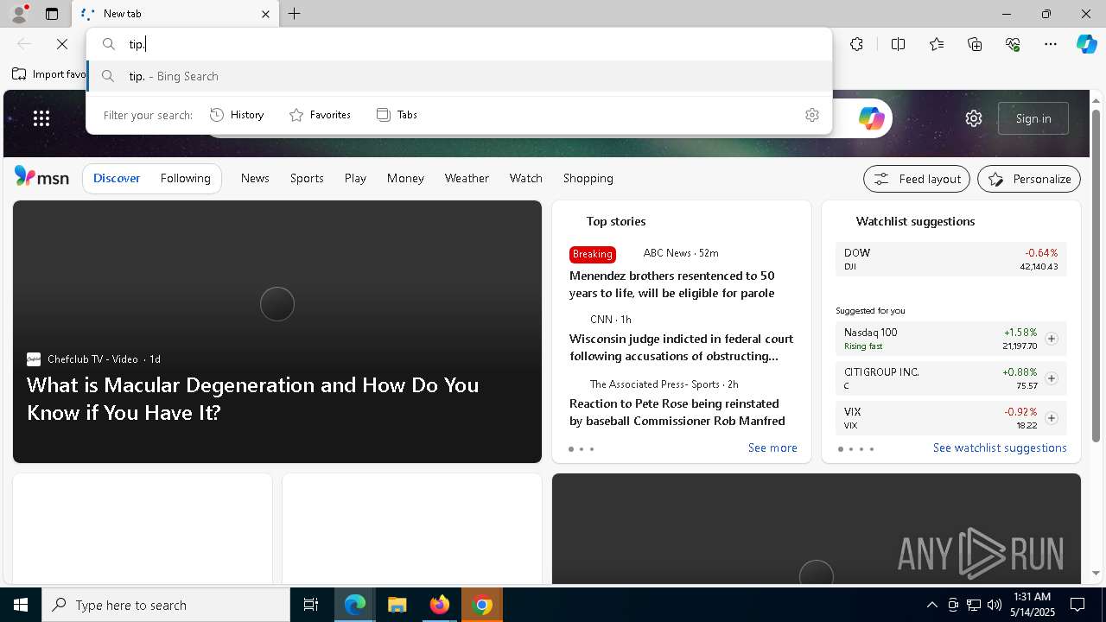
Task: Click See more under Top stories
Action: 772,447
